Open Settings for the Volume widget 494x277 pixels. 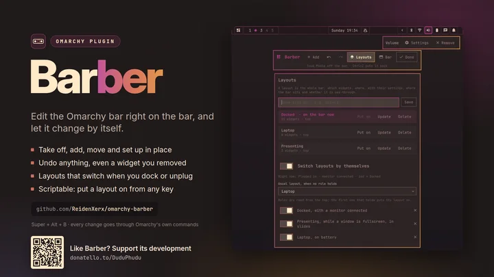tap(416, 42)
